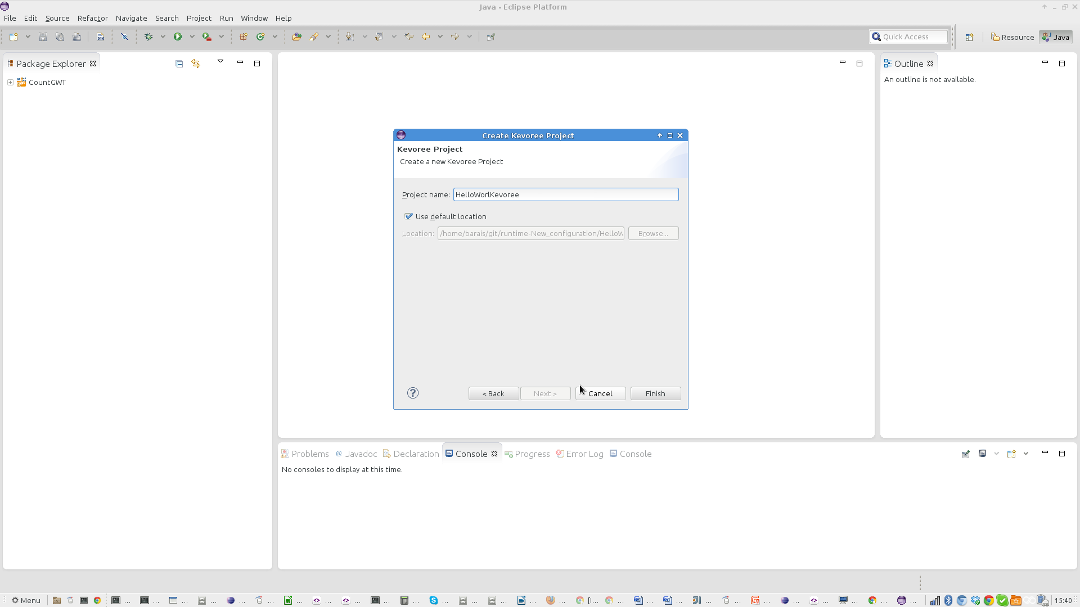Click Collapse All in Package Explorer
Screen dimensions: 1080x607
point(179,64)
